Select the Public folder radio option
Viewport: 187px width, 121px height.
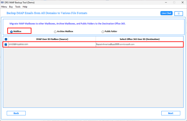pyautogui.click(x=103, y=32)
